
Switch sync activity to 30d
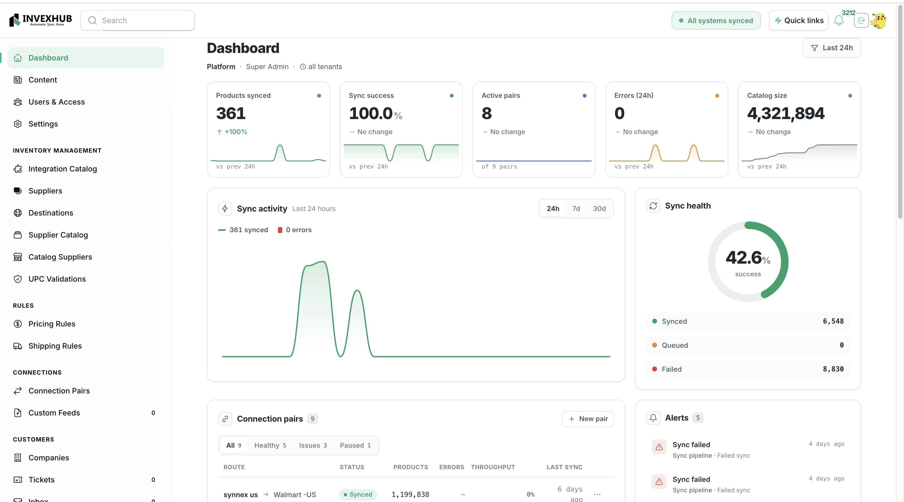[599, 209]
